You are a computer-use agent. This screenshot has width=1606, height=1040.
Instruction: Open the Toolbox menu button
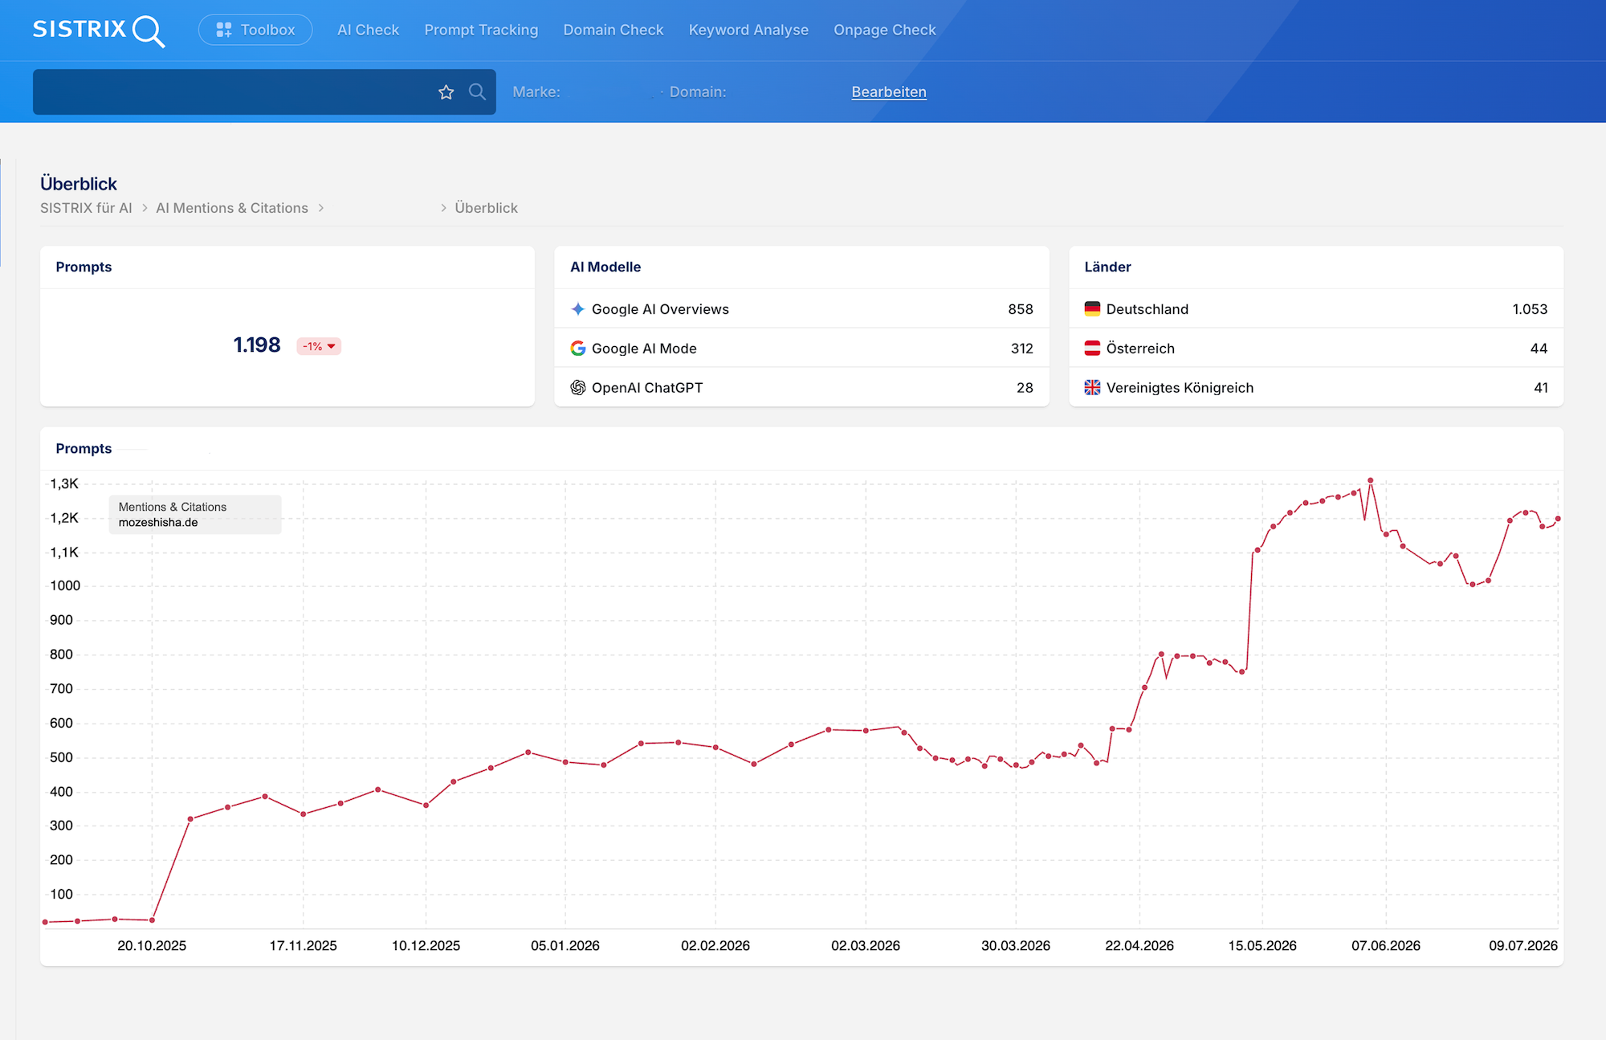255,30
